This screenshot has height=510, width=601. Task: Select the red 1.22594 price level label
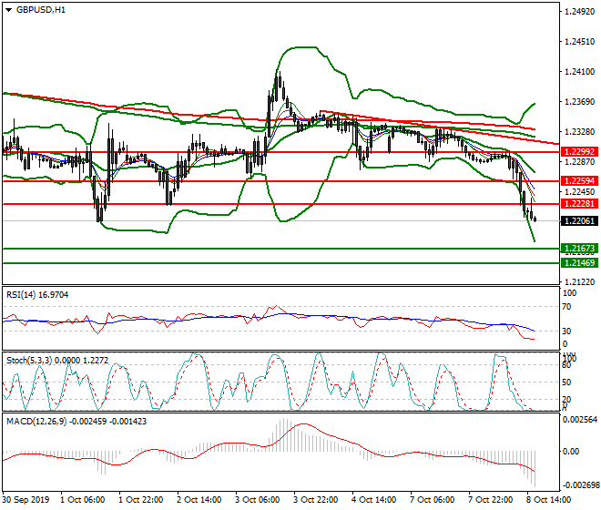point(577,181)
